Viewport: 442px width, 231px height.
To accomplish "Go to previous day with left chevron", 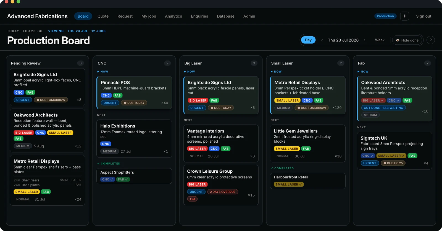I will 322,40.
